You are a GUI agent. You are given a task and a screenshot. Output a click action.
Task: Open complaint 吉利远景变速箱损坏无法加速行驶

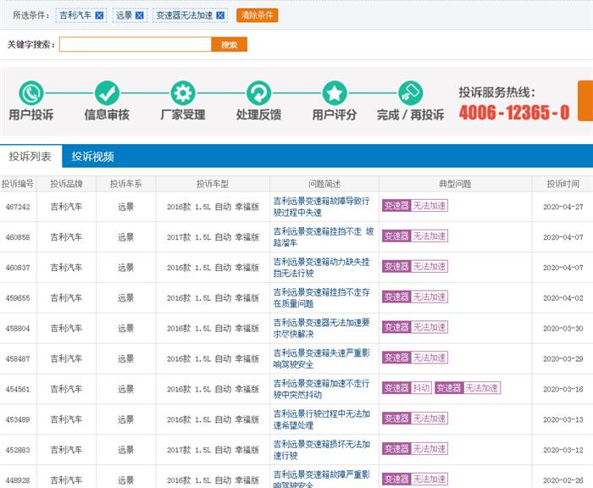point(321,450)
